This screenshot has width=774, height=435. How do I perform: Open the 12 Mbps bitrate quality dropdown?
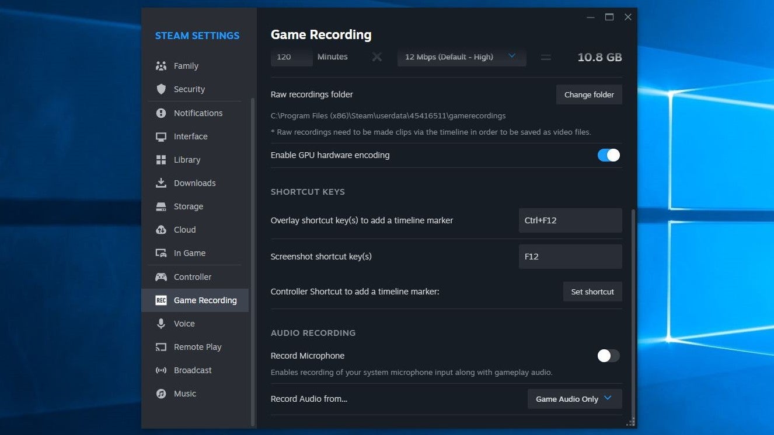click(x=461, y=57)
